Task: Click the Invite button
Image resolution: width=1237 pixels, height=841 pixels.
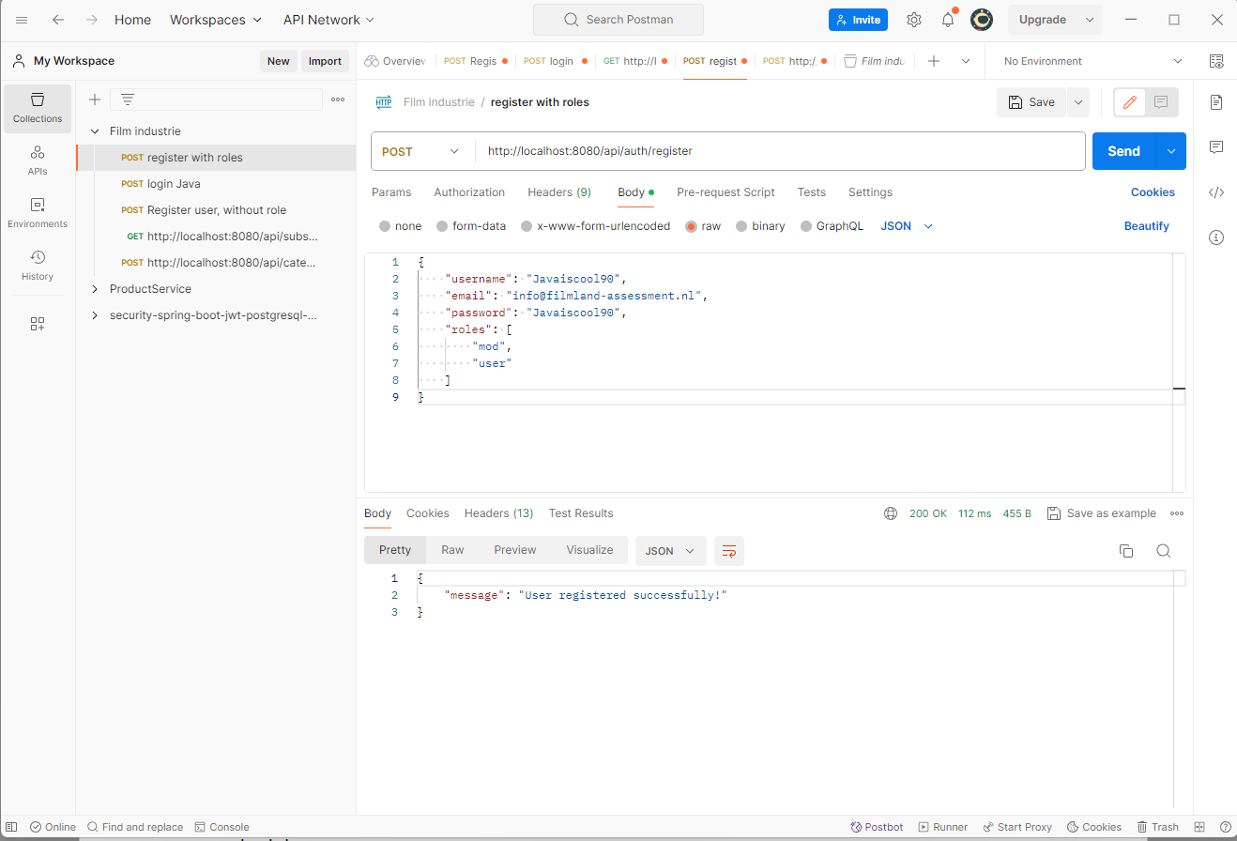Action: 858,20
